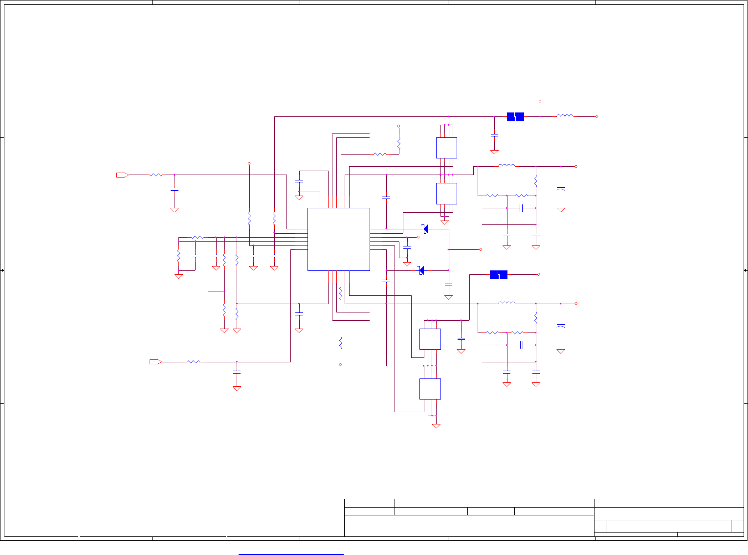
Task: Select resistor next to the lower-left port
Action: (193, 362)
